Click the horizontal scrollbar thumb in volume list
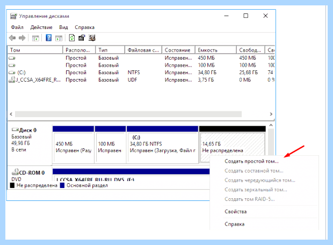 pyautogui.click(x=128, y=114)
